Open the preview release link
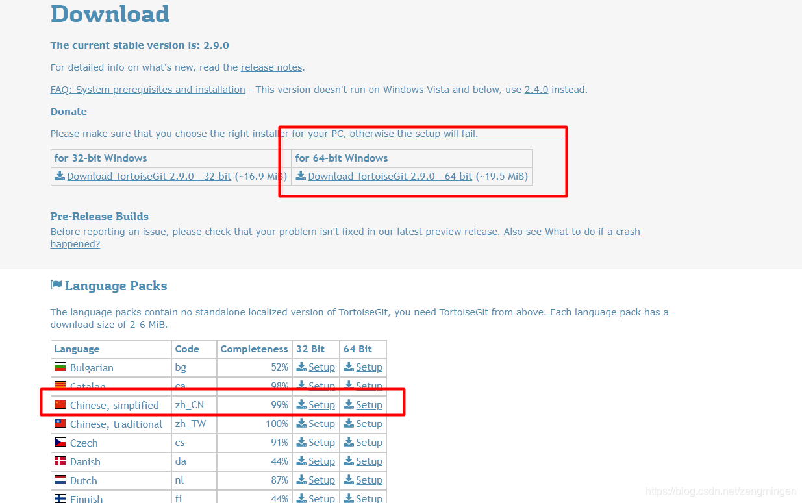This screenshot has width=802, height=503. [x=461, y=232]
